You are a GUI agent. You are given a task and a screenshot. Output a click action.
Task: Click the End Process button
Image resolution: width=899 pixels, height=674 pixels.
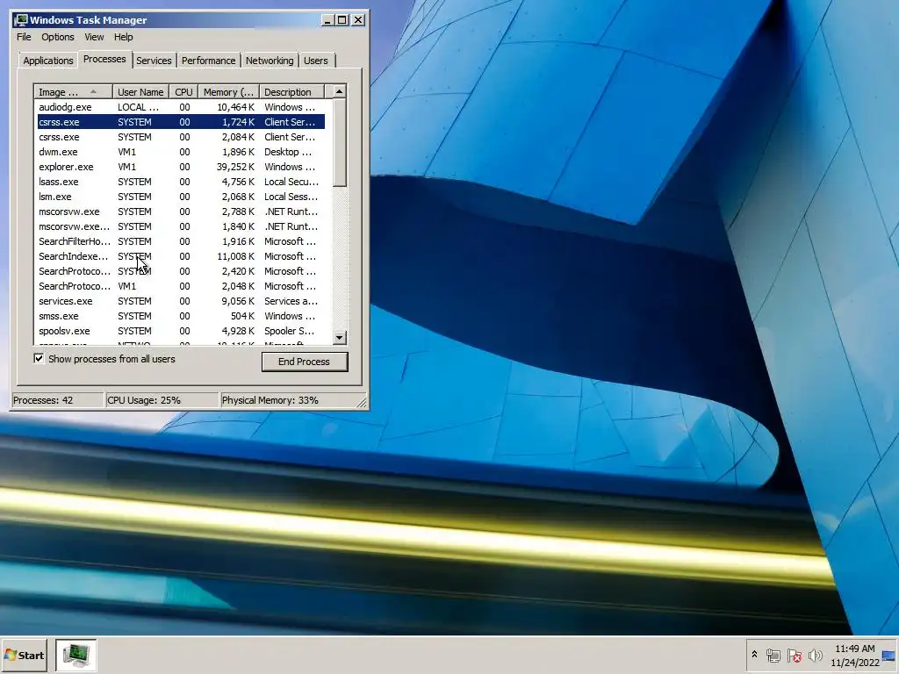(305, 362)
